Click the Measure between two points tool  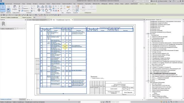(x=68, y=10)
